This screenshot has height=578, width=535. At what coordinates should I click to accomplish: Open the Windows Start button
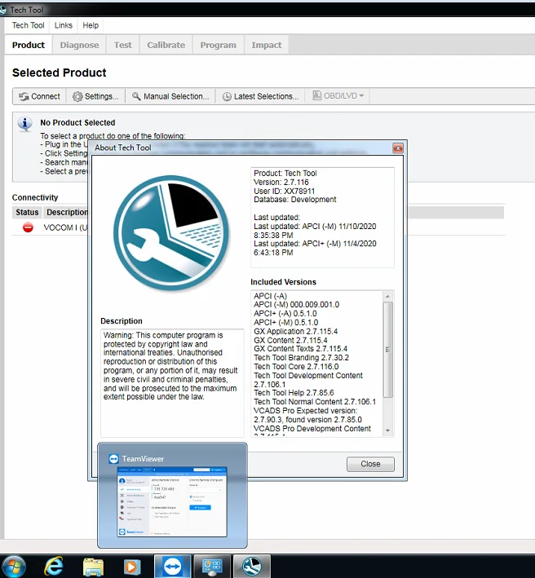coord(13,567)
